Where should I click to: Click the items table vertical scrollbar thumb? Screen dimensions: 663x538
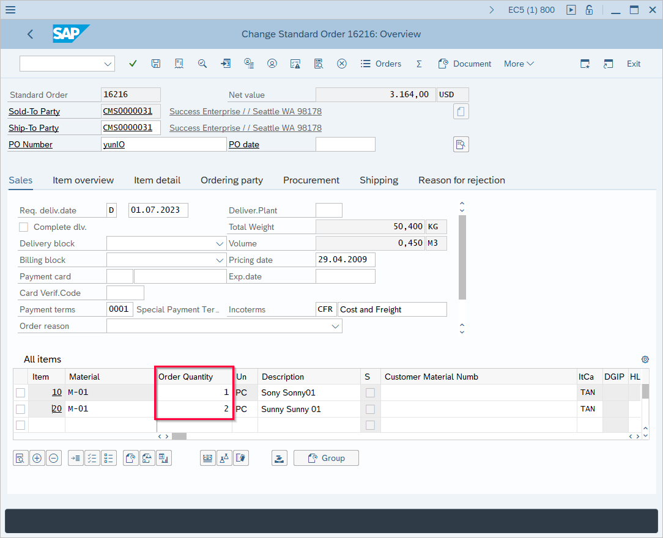[x=645, y=391]
